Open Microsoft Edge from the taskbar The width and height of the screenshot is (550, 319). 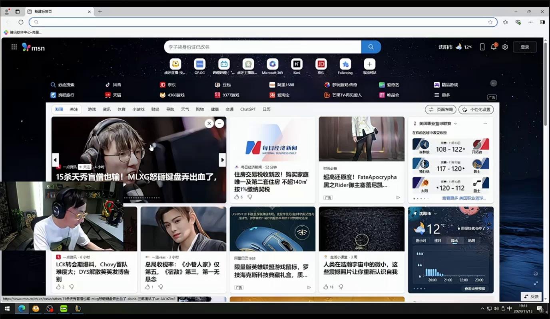coord(22,309)
